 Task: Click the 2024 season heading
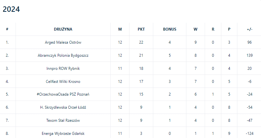pyautogui.click(x=11, y=10)
